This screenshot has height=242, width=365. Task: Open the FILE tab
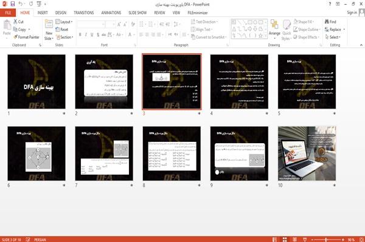coord(8,13)
